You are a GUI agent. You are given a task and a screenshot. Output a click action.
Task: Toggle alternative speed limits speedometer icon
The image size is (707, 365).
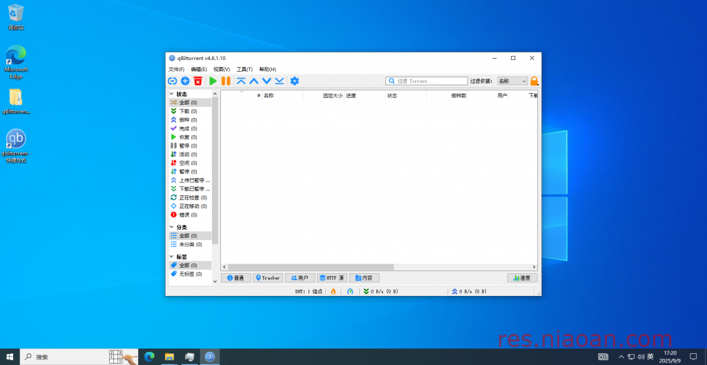click(350, 292)
